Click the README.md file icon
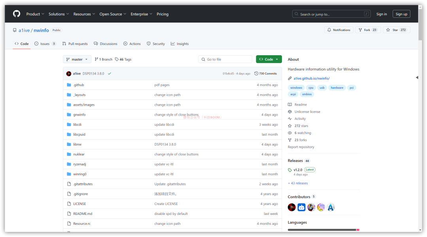This screenshot has height=237, width=427. coord(69,214)
